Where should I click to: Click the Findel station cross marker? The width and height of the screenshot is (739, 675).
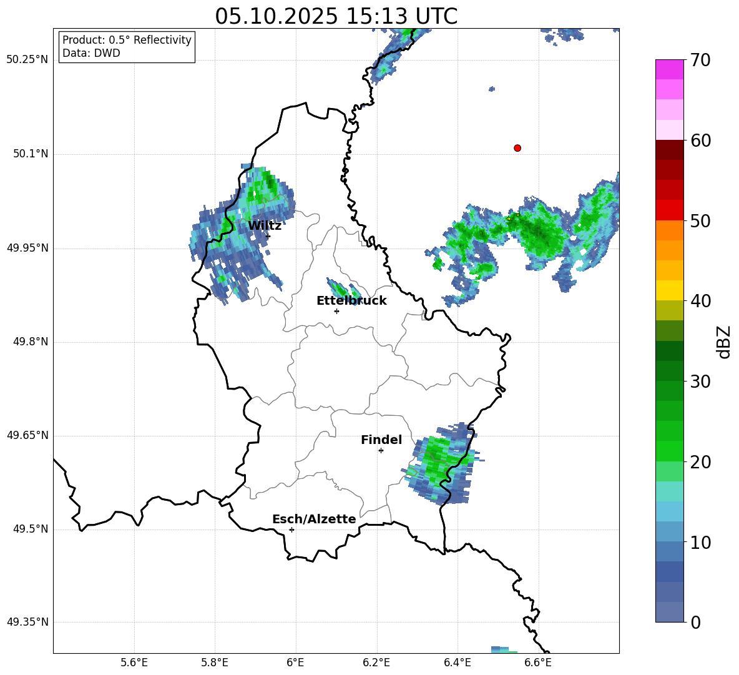coord(381,451)
